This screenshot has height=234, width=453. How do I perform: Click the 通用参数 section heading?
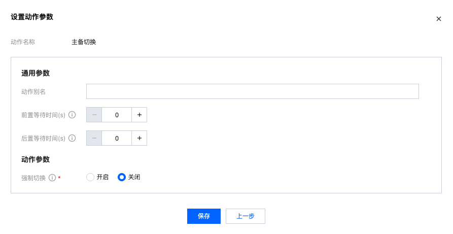coord(36,73)
